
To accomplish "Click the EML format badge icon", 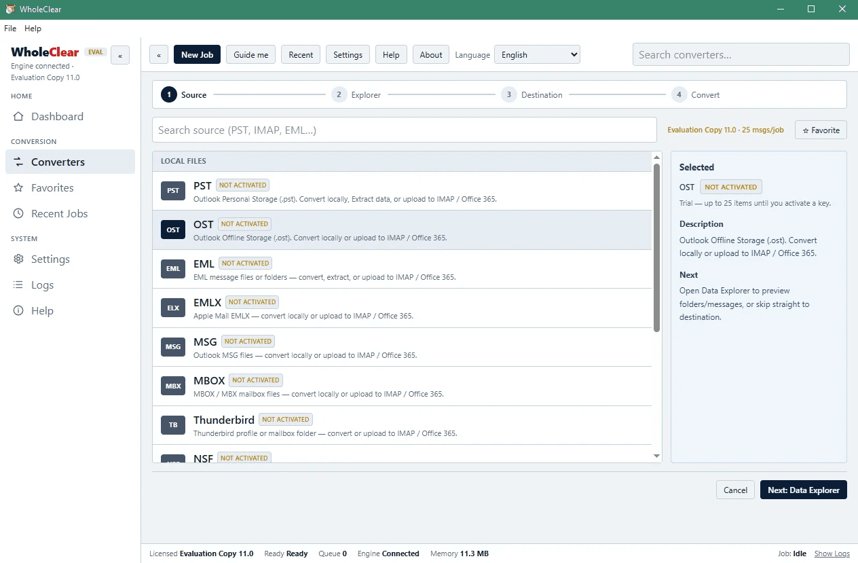I will point(173,269).
